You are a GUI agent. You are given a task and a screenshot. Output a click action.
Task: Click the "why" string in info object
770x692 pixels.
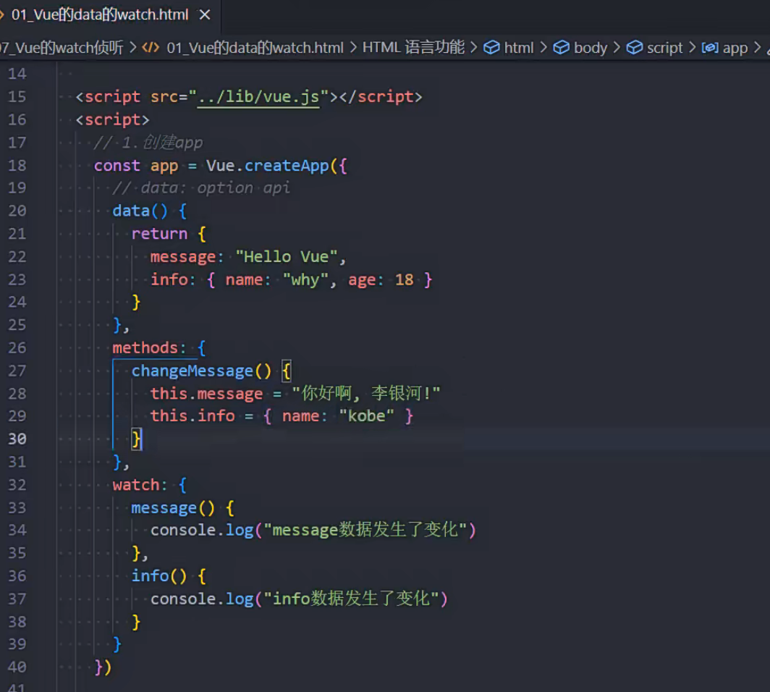coord(305,280)
